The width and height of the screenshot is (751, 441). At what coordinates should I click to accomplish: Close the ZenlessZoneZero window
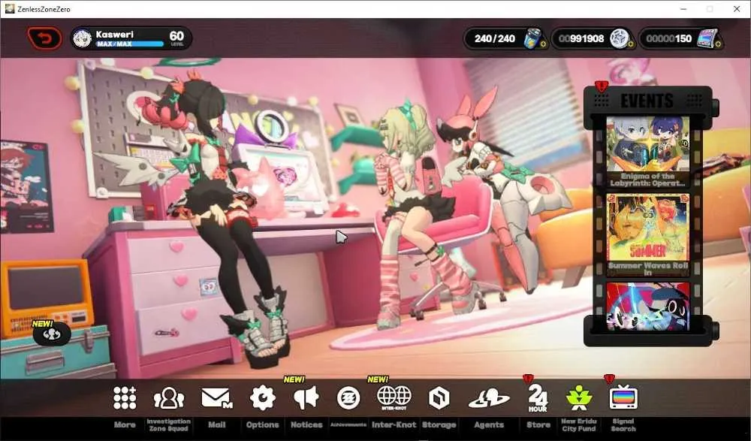[737, 9]
